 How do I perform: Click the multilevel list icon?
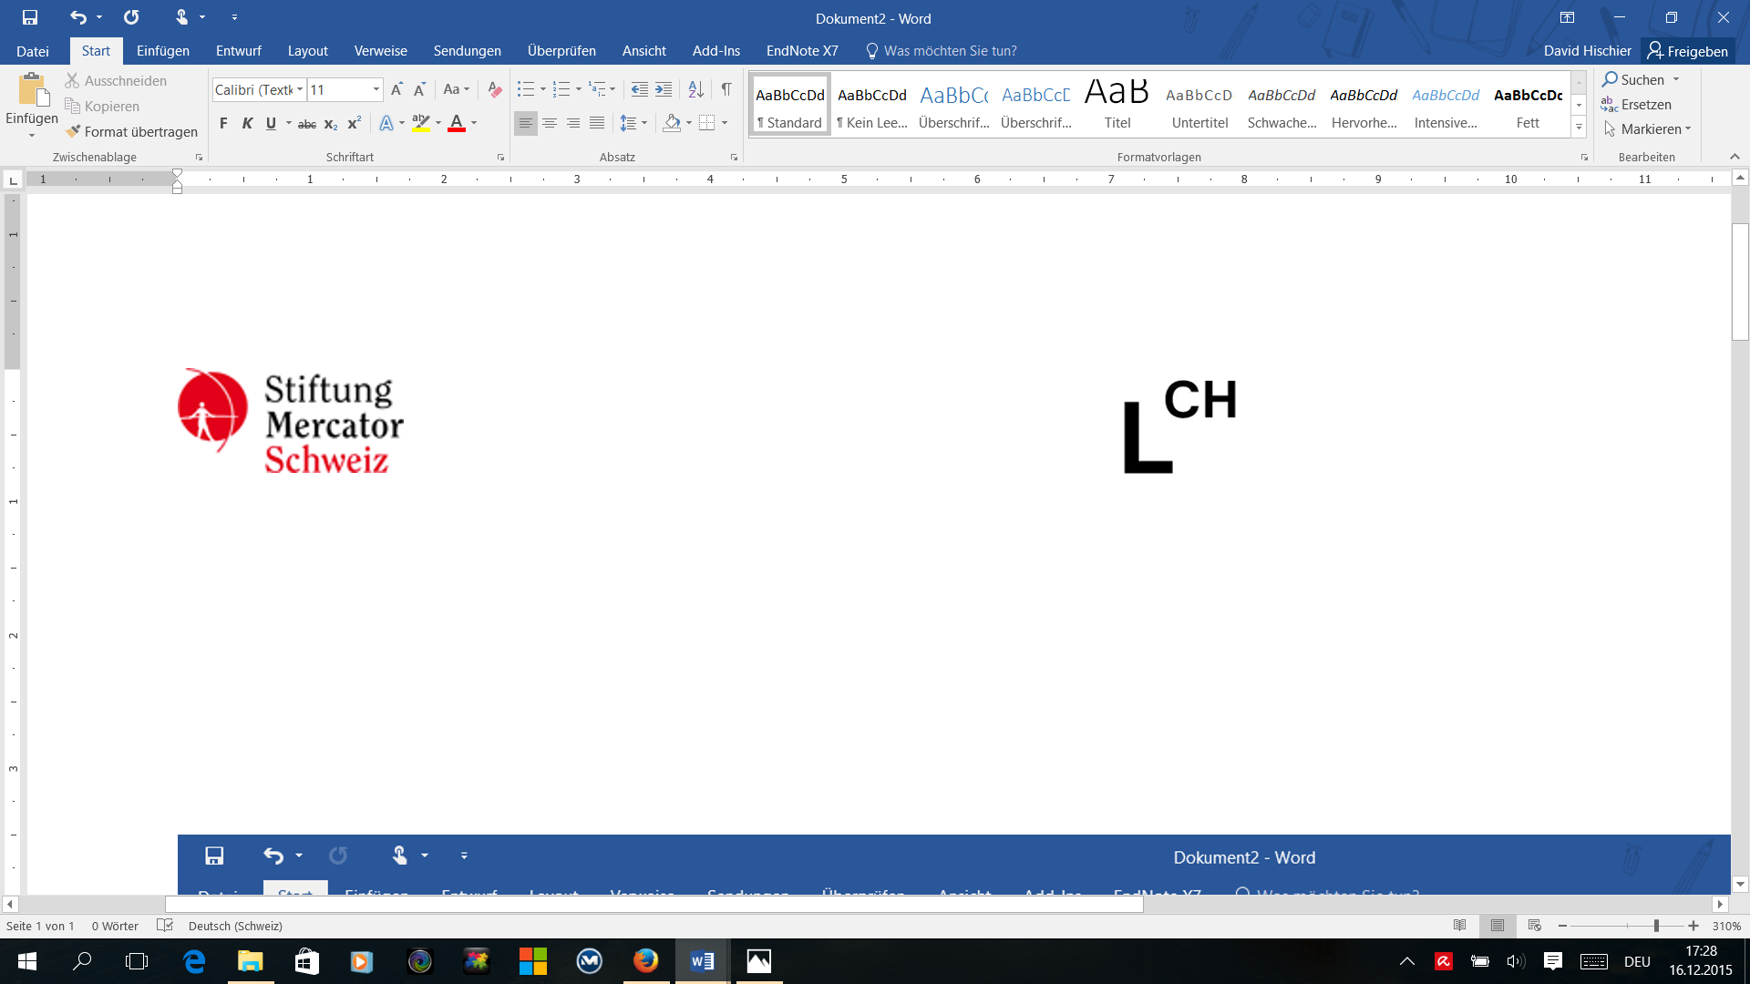[597, 89]
